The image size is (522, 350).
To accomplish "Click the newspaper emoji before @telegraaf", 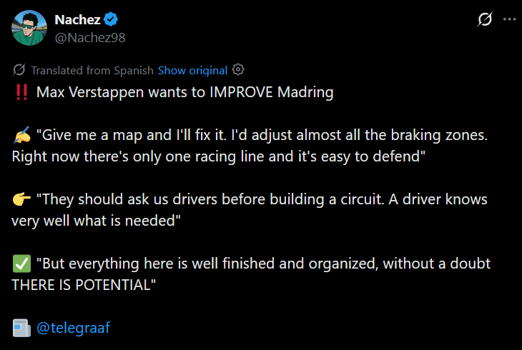I will [x=21, y=328].
